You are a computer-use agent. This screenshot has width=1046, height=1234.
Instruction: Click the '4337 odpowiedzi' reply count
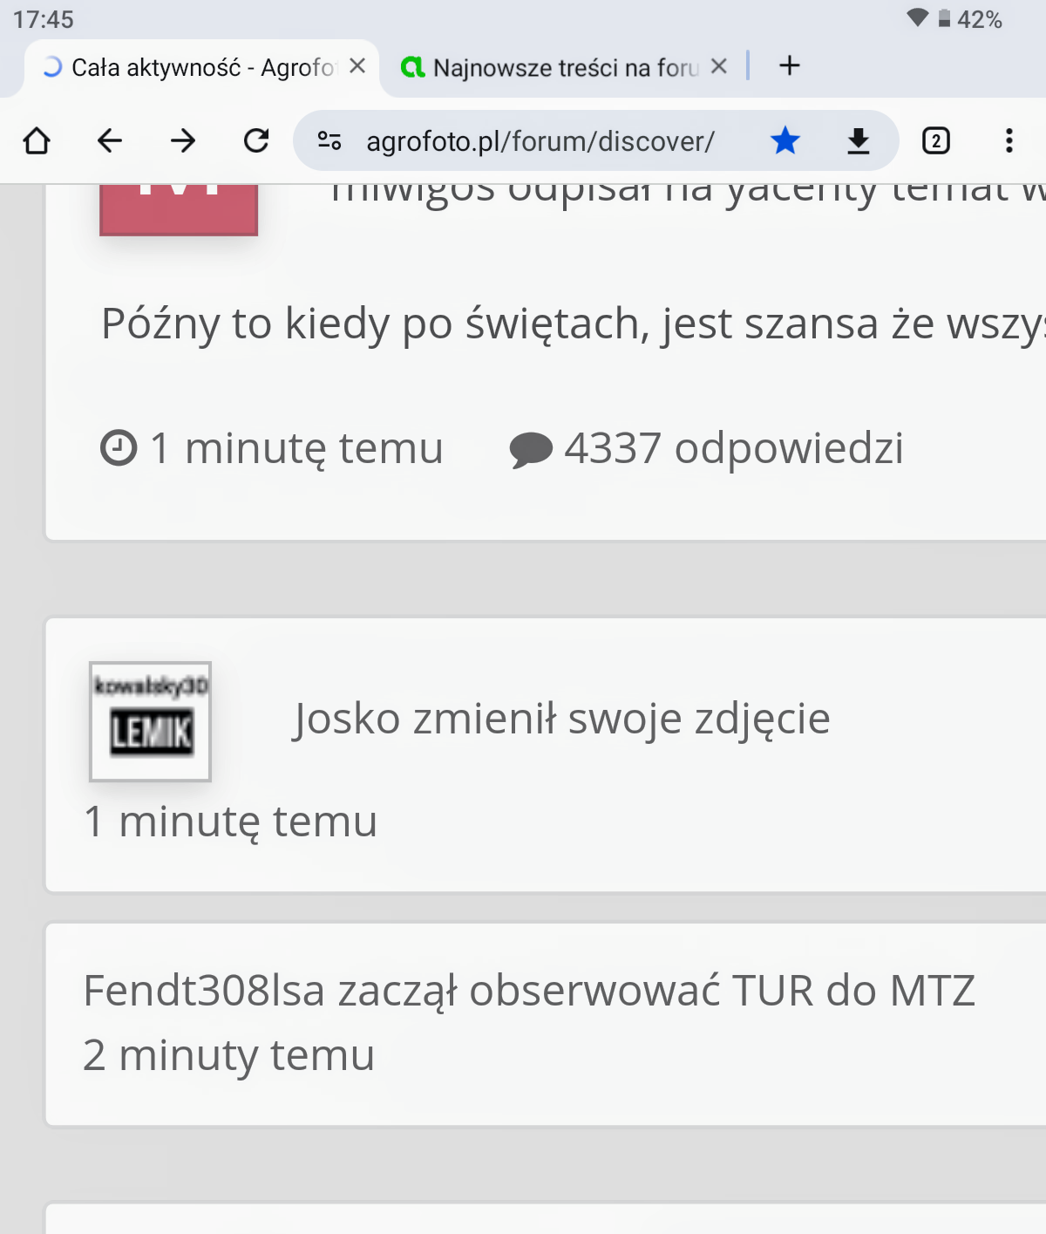732,448
